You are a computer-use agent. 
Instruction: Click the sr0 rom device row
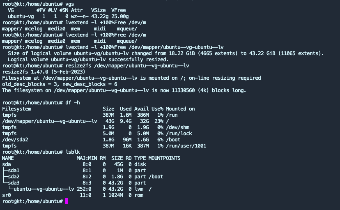(73, 195)
